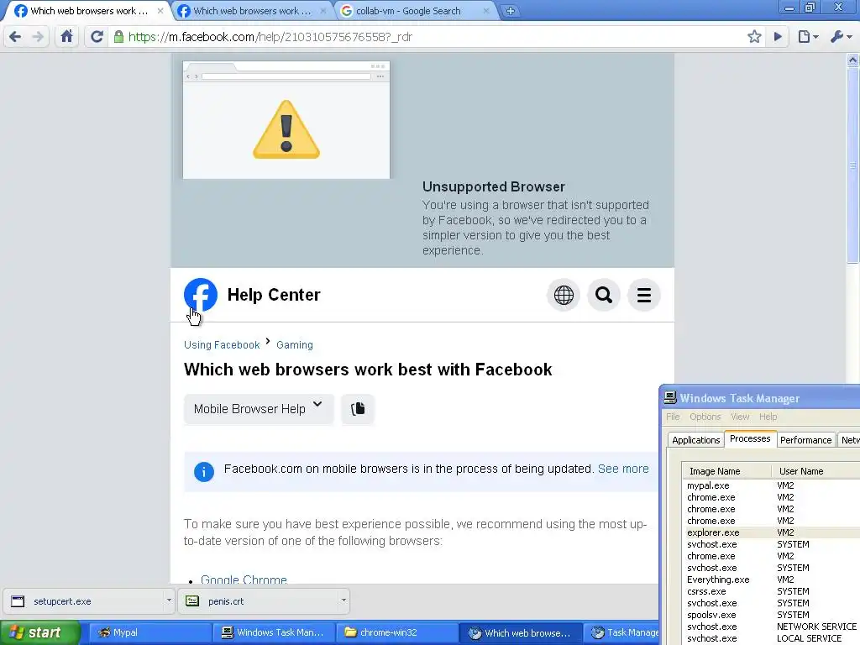This screenshot has height=645, width=860.
Task: Follow the Gaming breadcrumb link
Action: [295, 344]
